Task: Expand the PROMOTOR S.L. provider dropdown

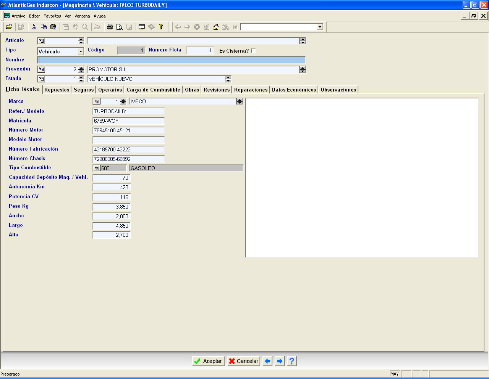Action: pyautogui.click(x=303, y=69)
